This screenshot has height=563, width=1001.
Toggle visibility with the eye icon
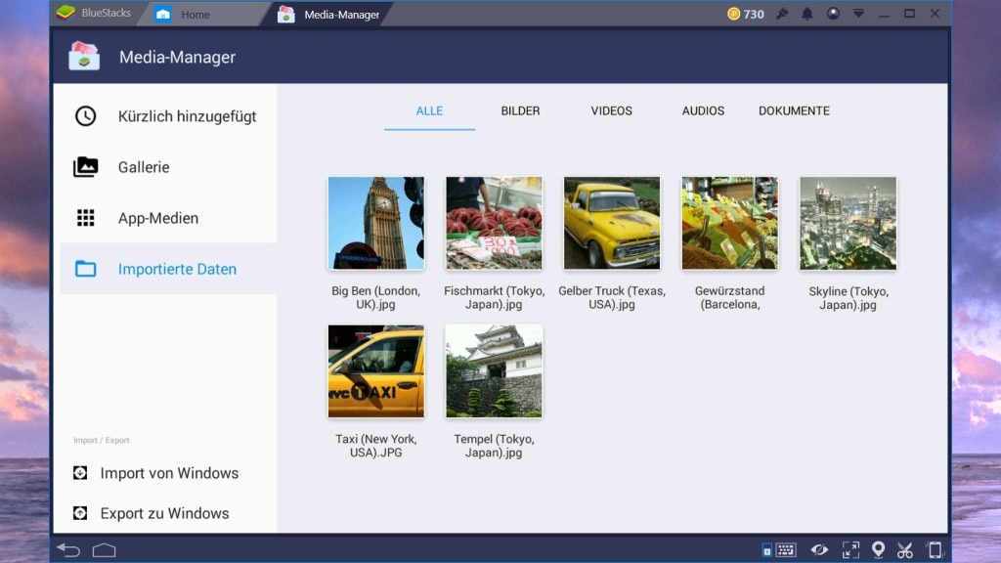(821, 549)
